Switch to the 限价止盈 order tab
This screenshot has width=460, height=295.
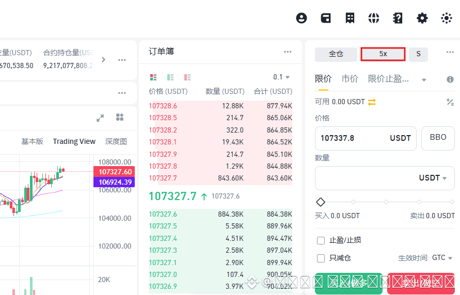point(388,79)
